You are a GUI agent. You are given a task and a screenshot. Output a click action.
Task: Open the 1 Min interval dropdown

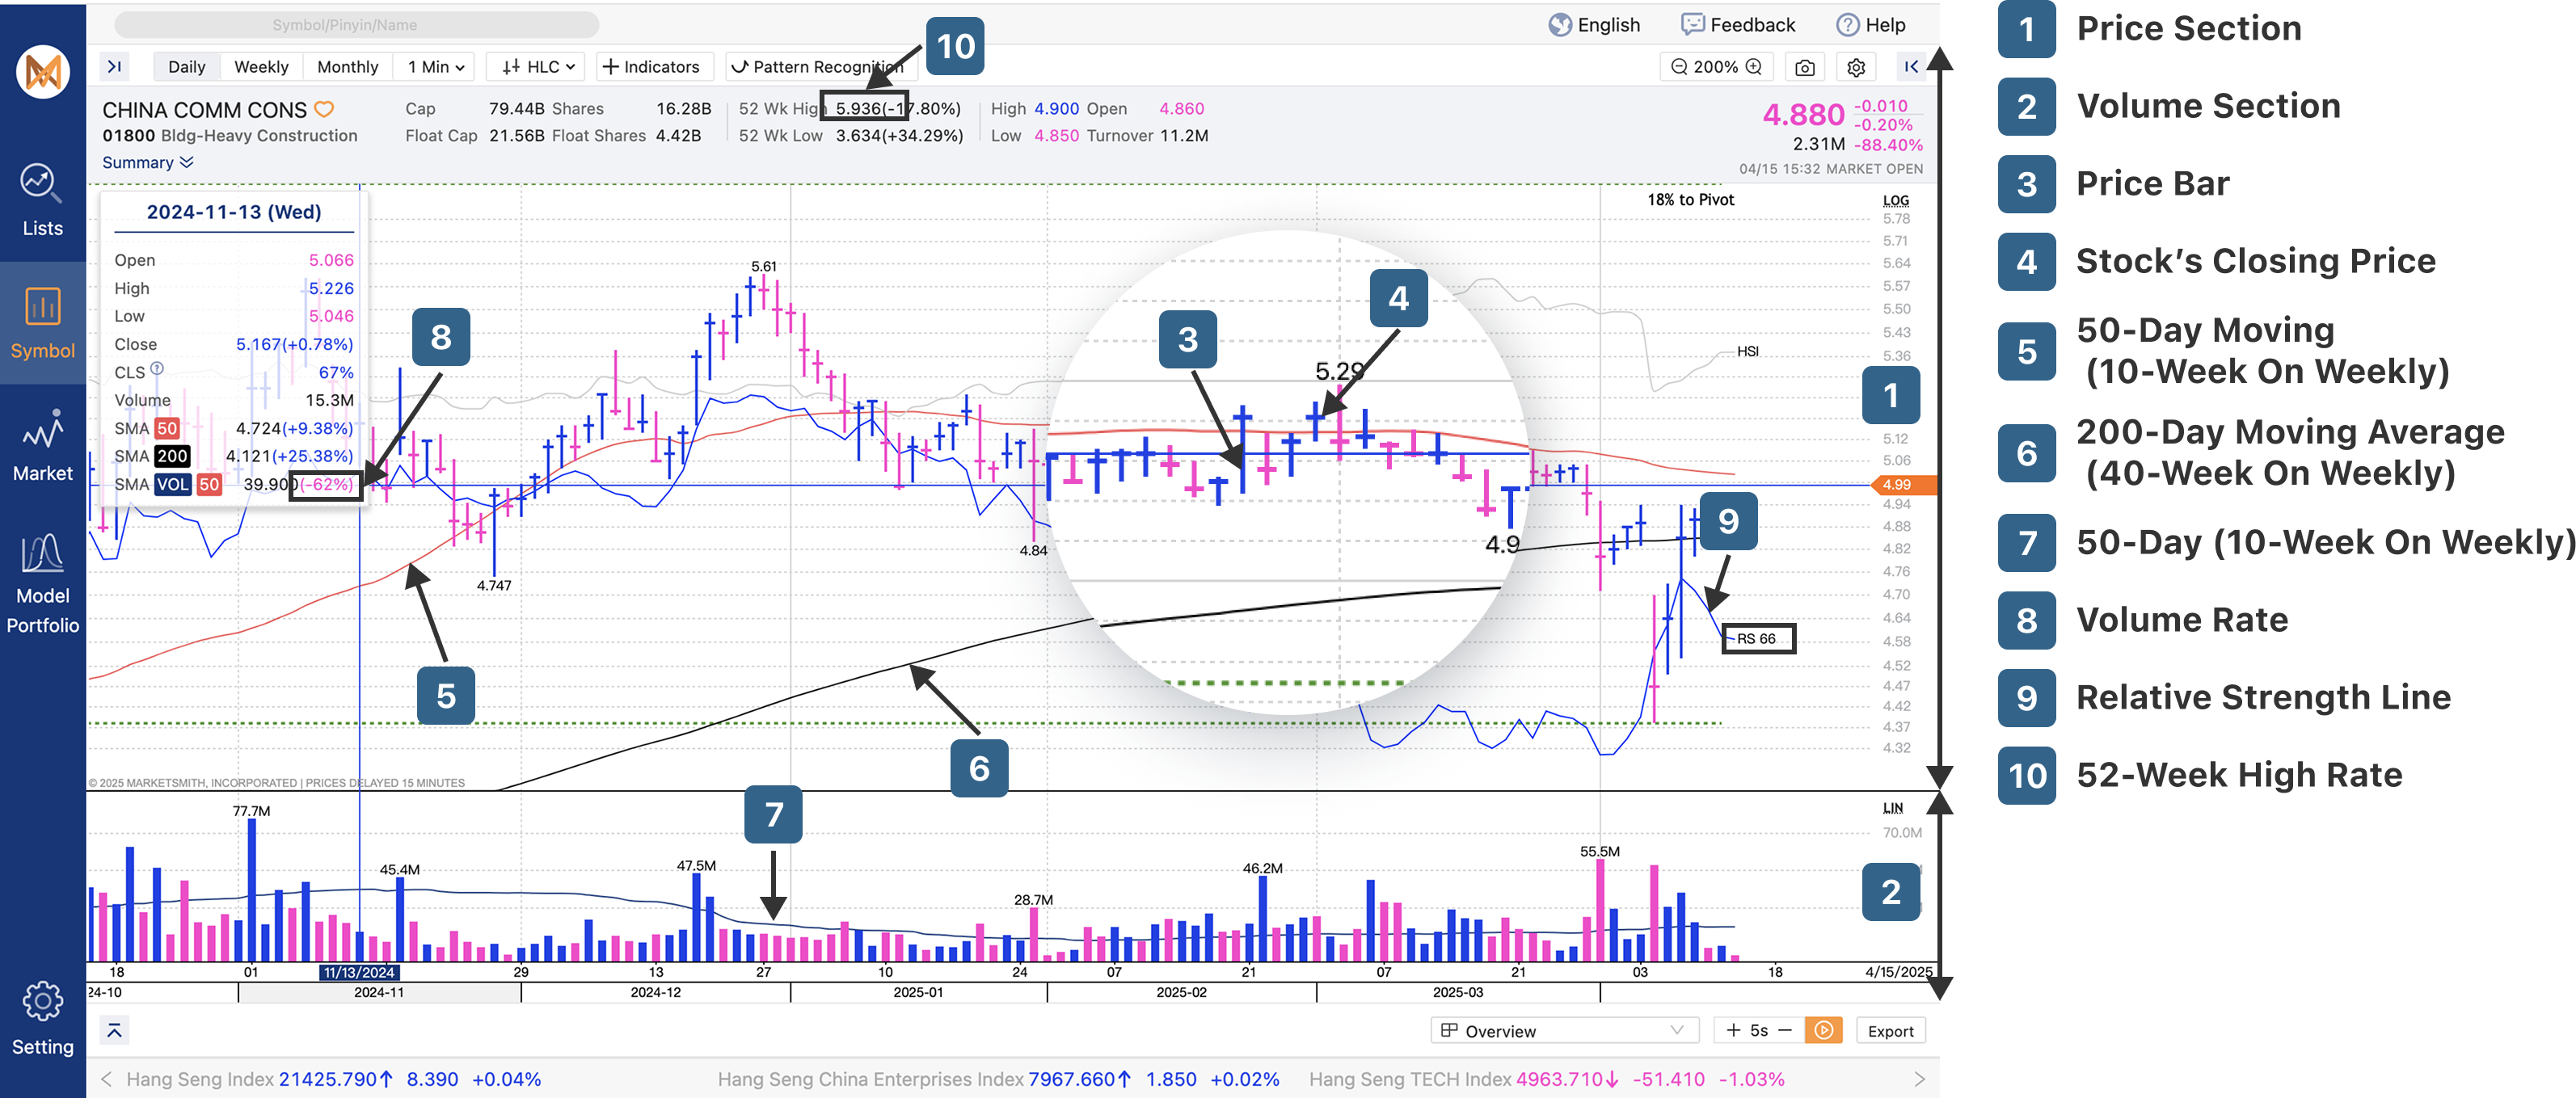[x=436, y=67]
